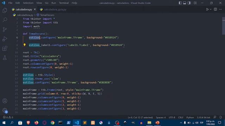Open the Run and Debug view
225x126 pixels.
(x=5, y=39)
